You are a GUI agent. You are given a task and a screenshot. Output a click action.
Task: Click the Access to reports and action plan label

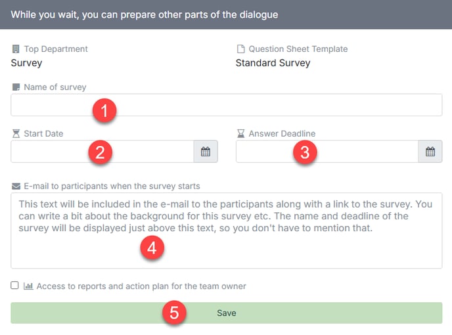(x=141, y=286)
